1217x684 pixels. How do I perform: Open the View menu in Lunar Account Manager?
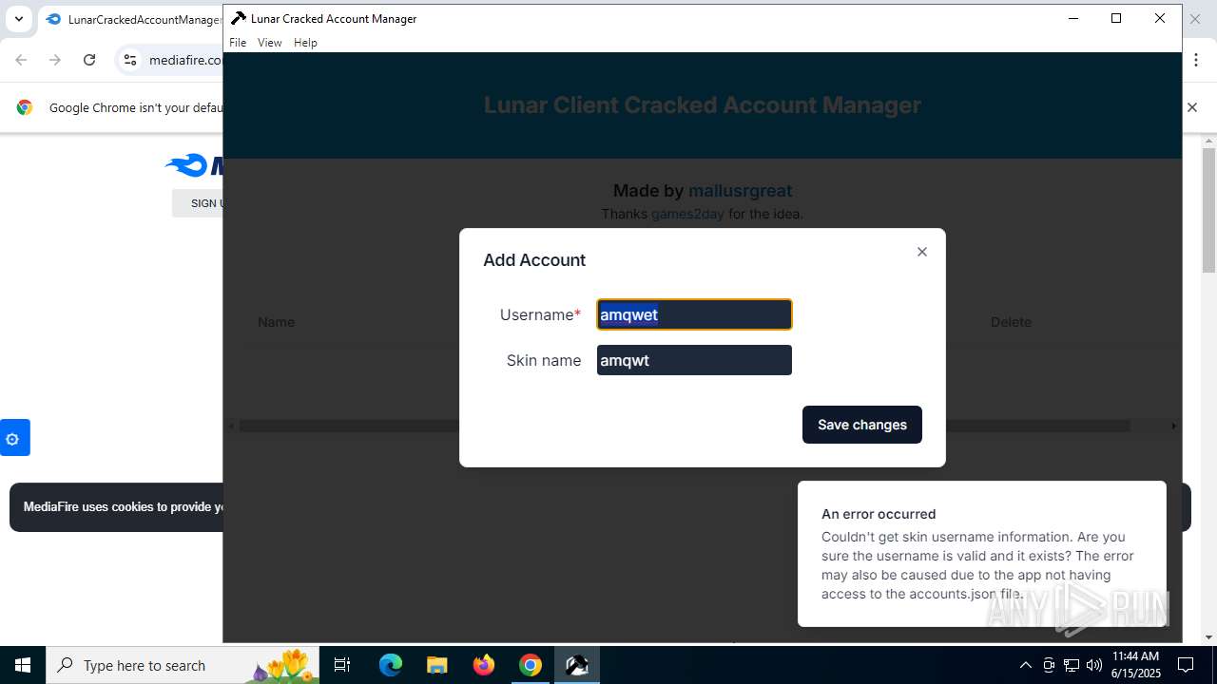pos(270,43)
